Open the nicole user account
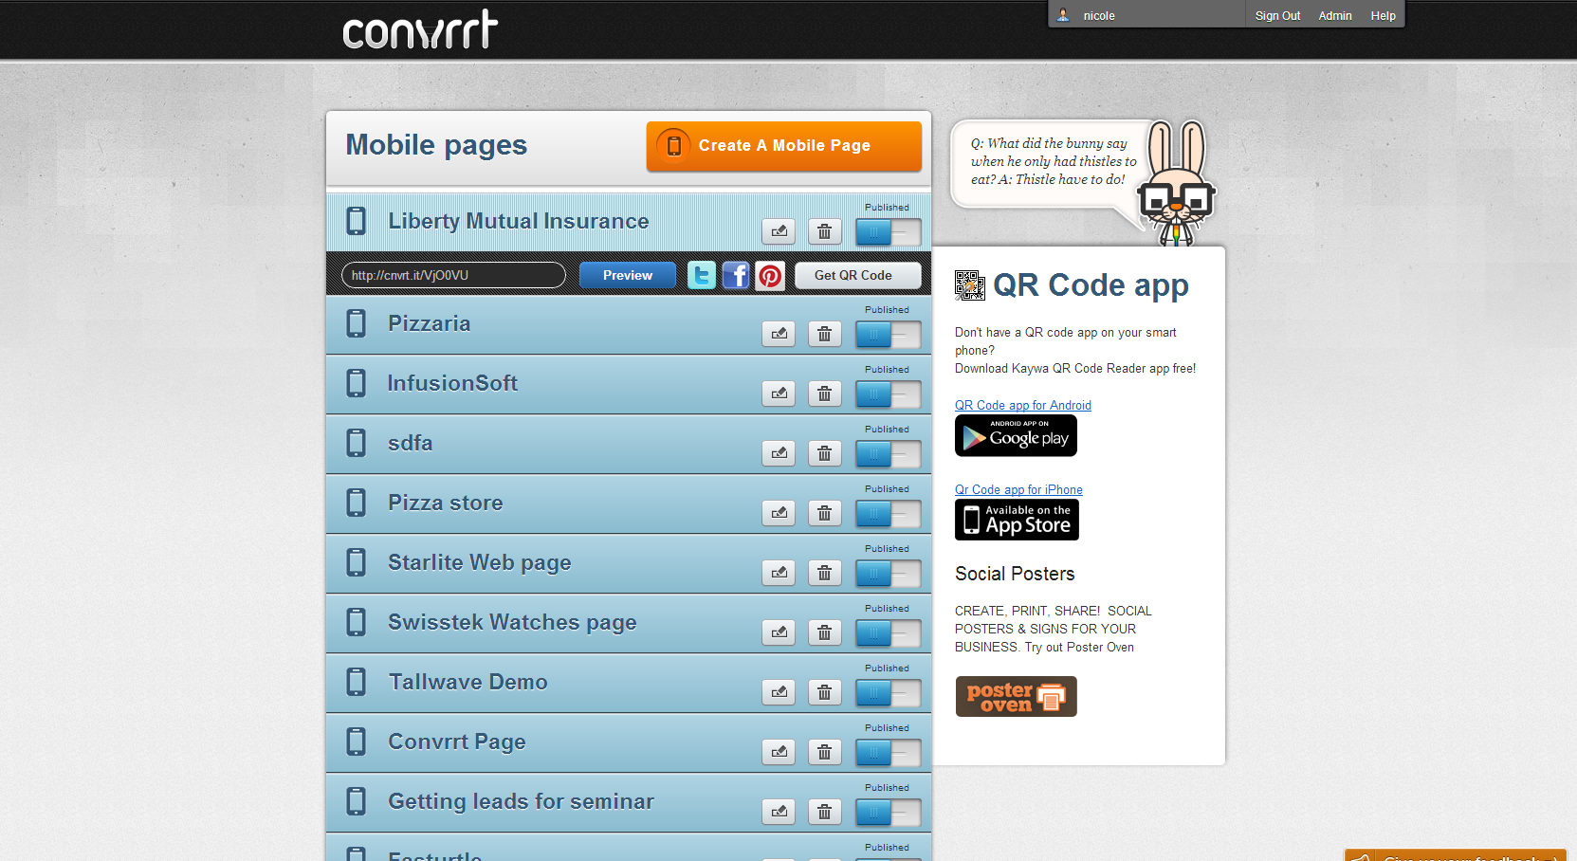The width and height of the screenshot is (1577, 861). [x=1099, y=15]
